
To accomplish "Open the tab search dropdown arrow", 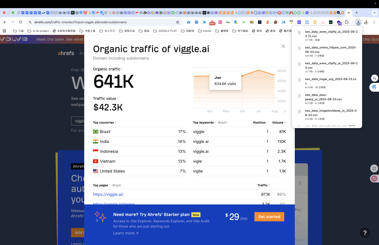I will (374, 13).
